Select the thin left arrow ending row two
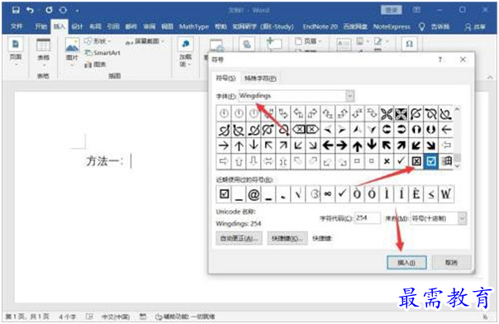The height and width of the screenshot is (324, 499). point(446,130)
